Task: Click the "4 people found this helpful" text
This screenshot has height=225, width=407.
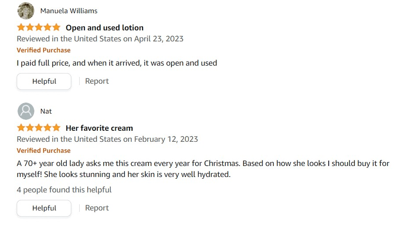Action: pyautogui.click(x=64, y=190)
